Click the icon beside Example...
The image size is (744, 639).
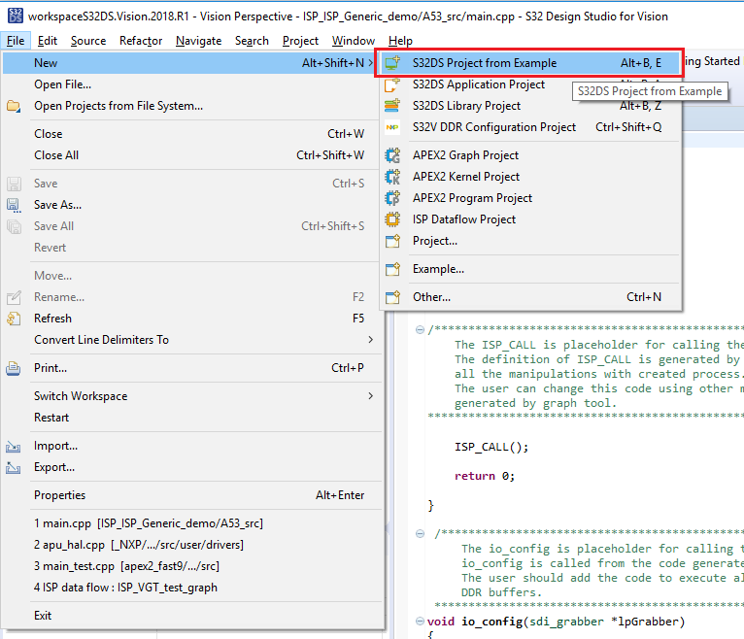point(392,269)
